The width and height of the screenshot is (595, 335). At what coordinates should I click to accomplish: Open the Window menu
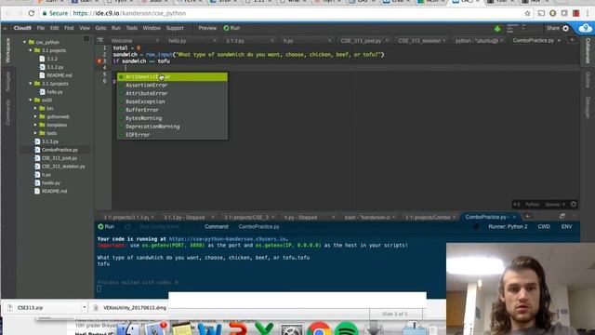pos(152,28)
